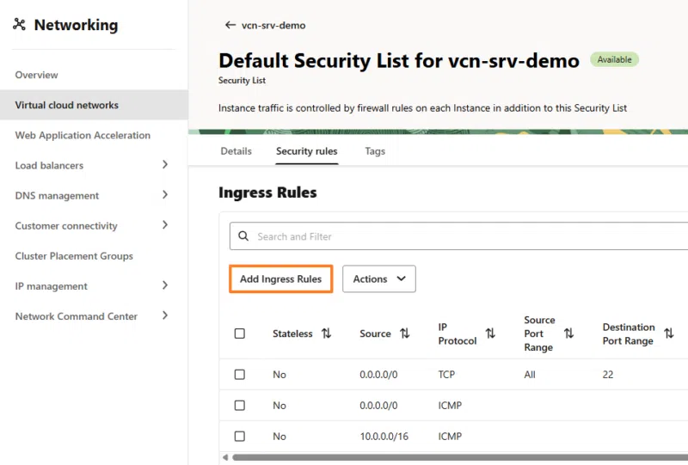Expand DNS management section

click(164, 195)
